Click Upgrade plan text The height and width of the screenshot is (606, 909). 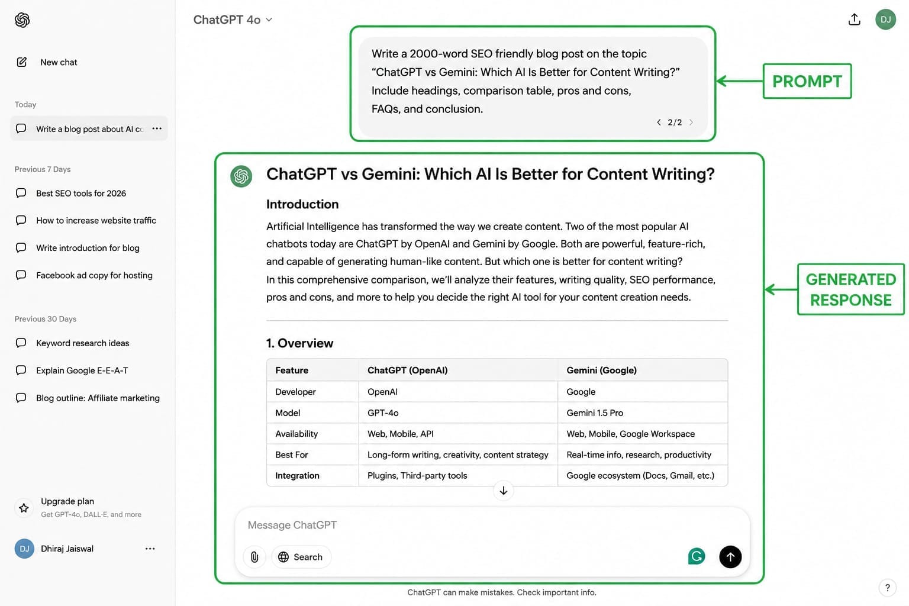click(67, 501)
